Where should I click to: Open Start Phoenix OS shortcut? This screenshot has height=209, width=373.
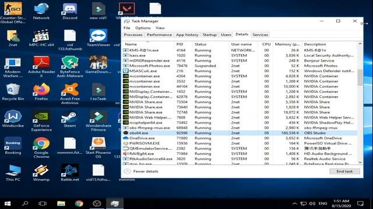pyautogui.click(x=98, y=148)
